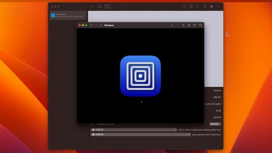Click the 8 GB memory value
Screen dimensions: 272x153
218,110
